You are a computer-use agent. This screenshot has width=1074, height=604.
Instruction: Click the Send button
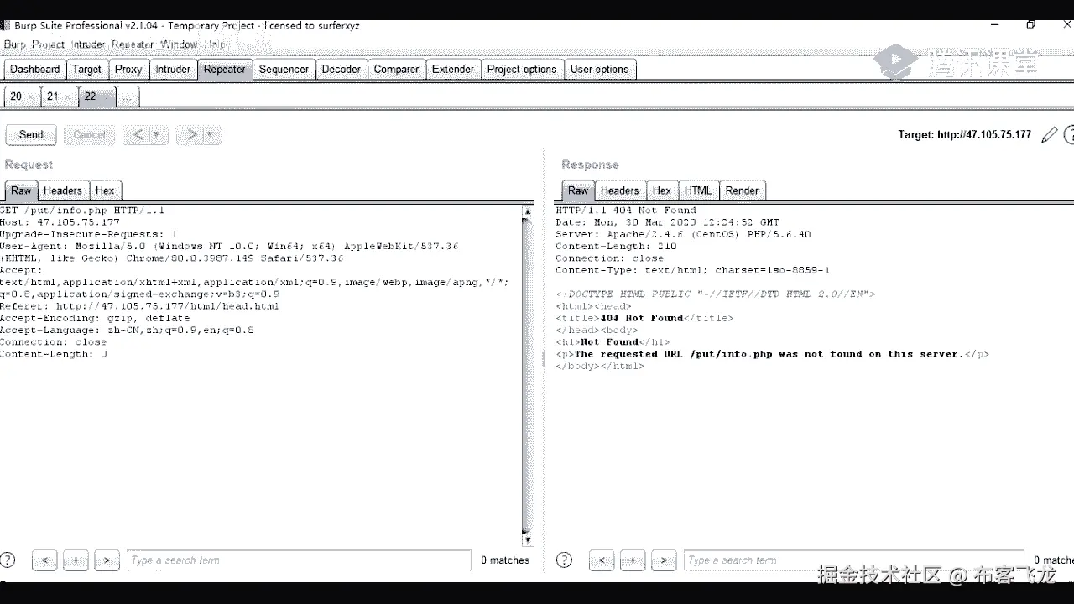(31, 134)
